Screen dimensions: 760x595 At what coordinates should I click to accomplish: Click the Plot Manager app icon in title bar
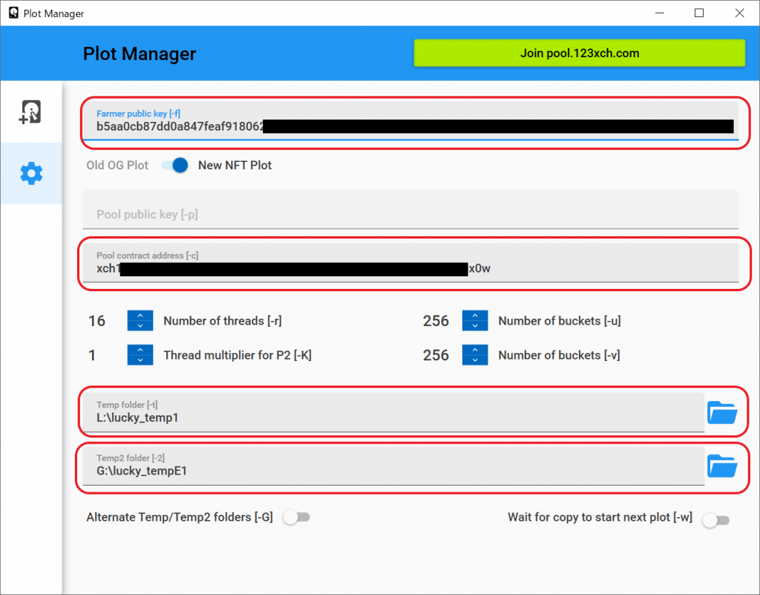pyautogui.click(x=13, y=13)
